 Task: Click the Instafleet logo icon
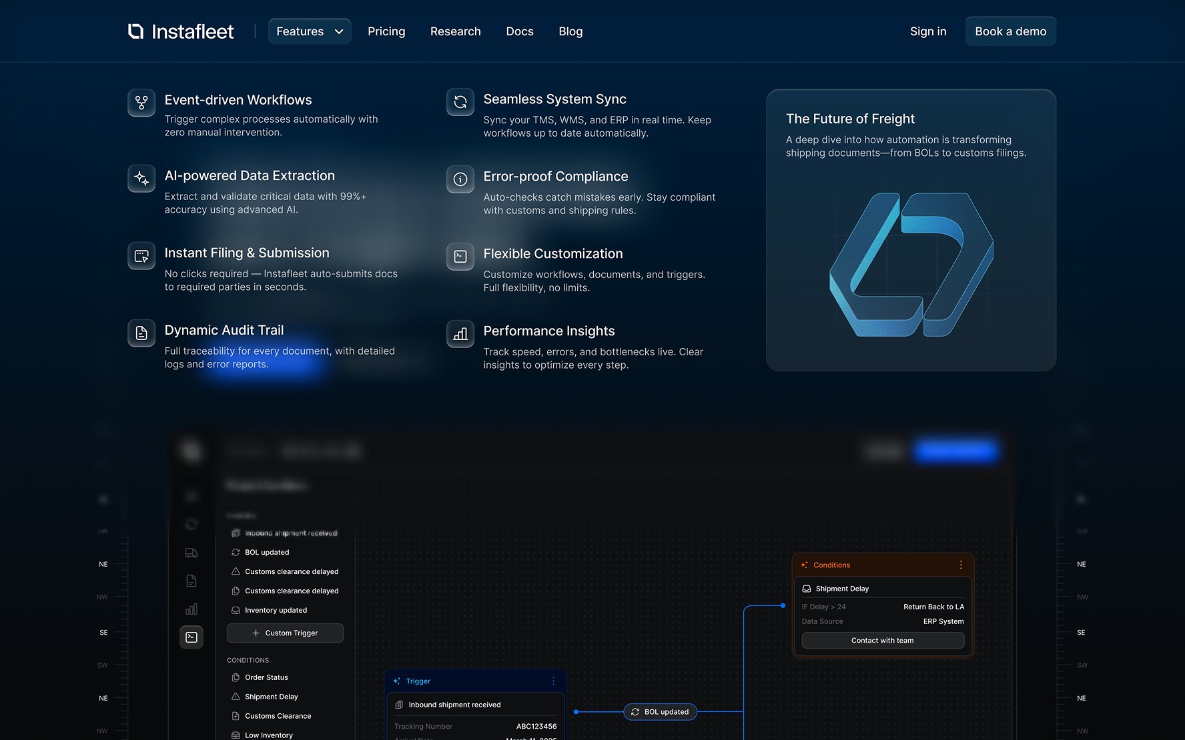[135, 31]
